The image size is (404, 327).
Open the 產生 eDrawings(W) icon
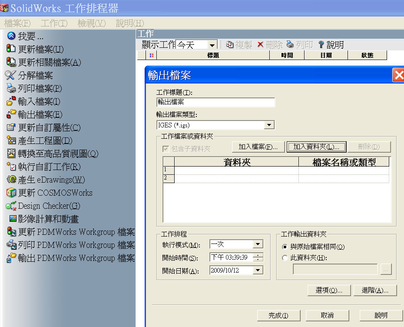(x=11, y=180)
